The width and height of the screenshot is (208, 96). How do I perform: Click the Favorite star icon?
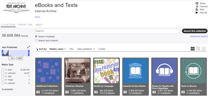(197, 6)
